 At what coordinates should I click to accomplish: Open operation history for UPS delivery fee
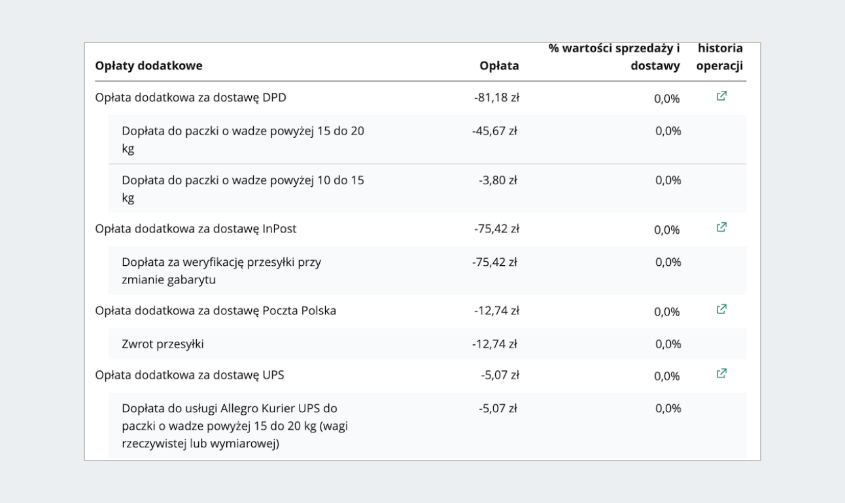(721, 374)
